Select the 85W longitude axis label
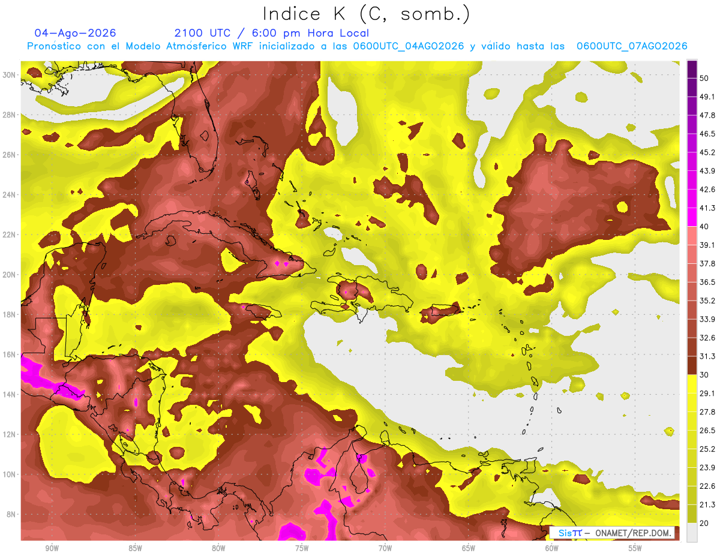Screen dimensions: 720x556 click(136, 549)
